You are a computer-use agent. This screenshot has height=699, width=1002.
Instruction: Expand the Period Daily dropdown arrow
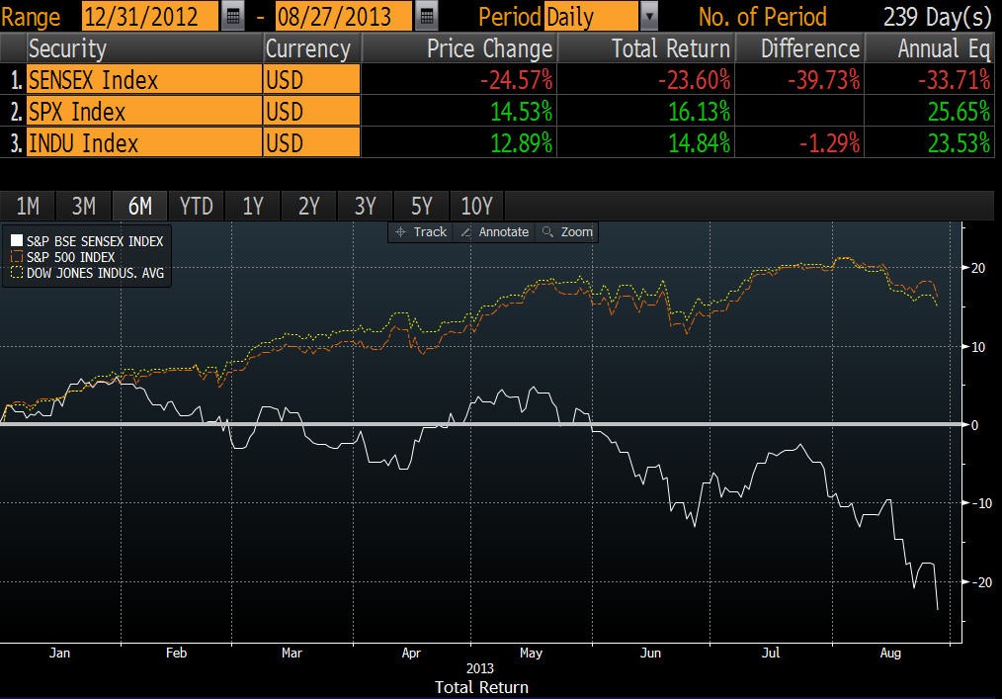tap(648, 16)
